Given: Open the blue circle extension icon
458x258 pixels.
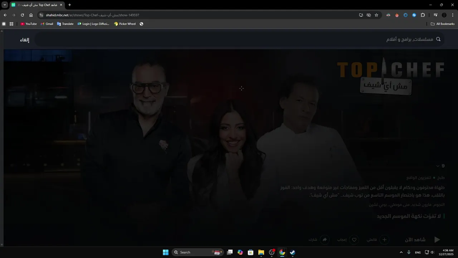Looking at the screenshot, I should (405, 15).
